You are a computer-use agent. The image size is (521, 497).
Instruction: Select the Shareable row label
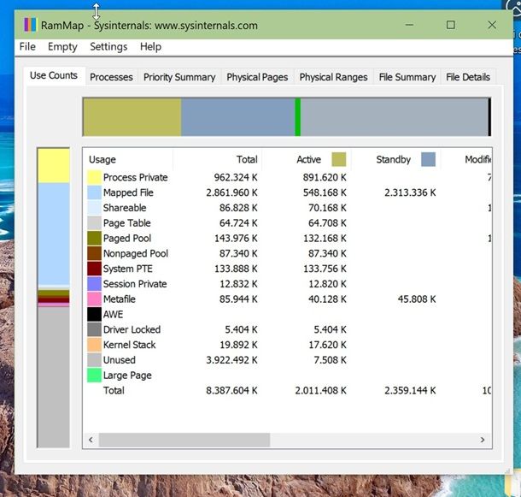125,208
